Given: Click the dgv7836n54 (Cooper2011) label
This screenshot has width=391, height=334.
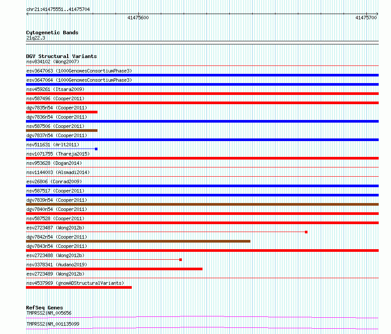Looking at the screenshot, I should coord(57,117).
